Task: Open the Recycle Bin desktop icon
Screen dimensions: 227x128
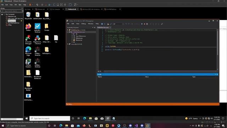Action: (x=28, y=16)
